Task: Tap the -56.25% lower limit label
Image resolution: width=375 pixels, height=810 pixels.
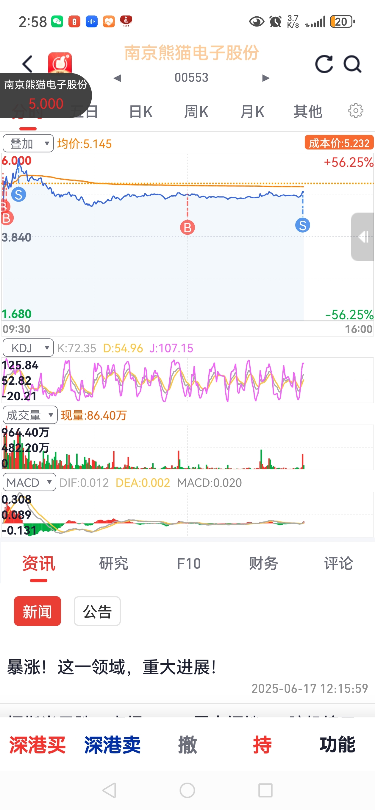Action: pyautogui.click(x=349, y=314)
